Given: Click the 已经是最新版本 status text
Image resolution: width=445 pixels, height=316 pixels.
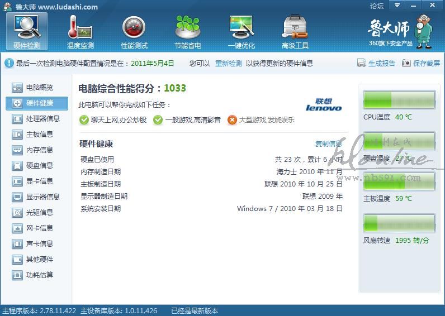Looking at the screenshot, I should click(x=195, y=311).
